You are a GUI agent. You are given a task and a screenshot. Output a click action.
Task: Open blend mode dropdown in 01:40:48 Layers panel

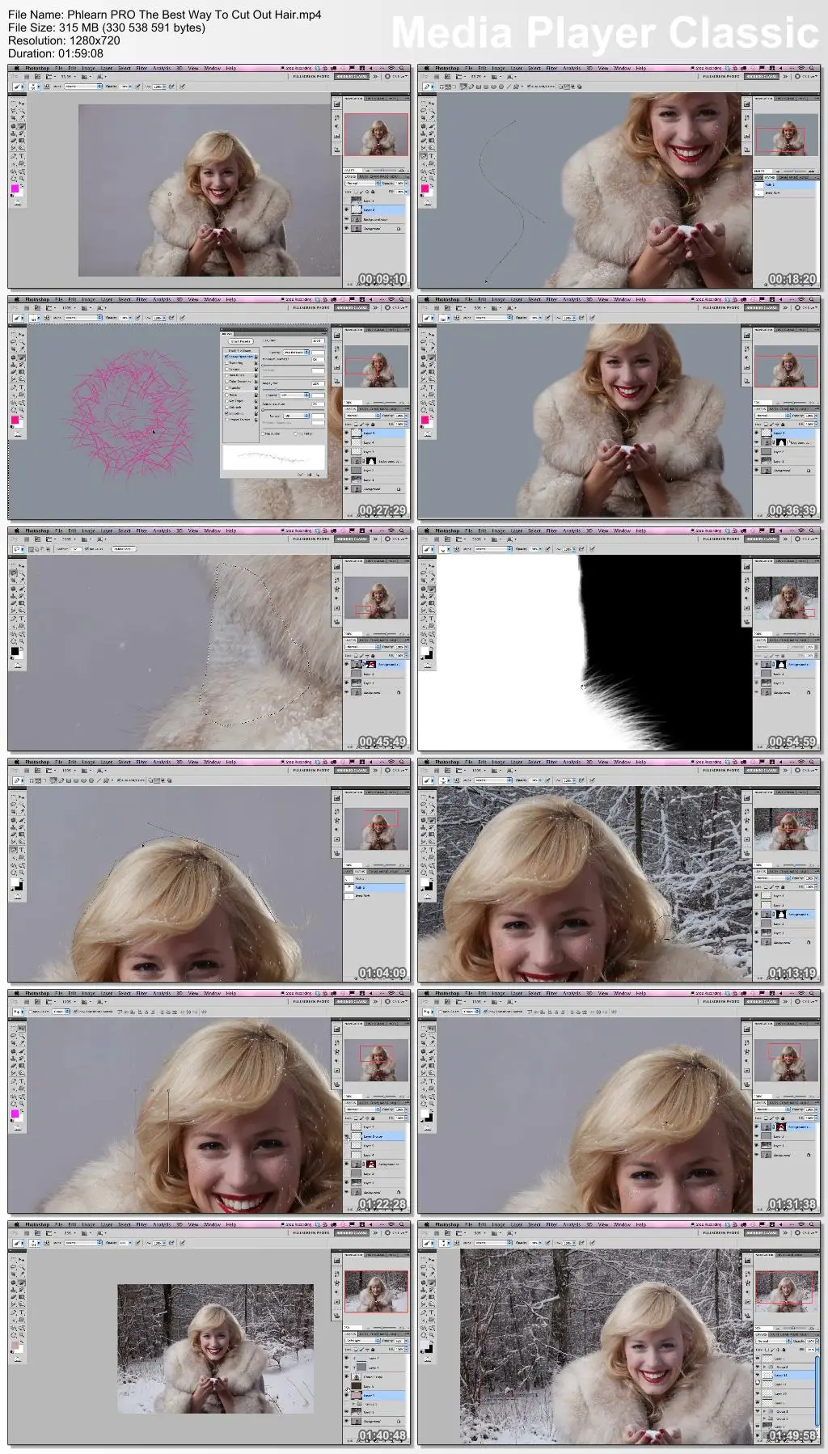click(x=361, y=1340)
